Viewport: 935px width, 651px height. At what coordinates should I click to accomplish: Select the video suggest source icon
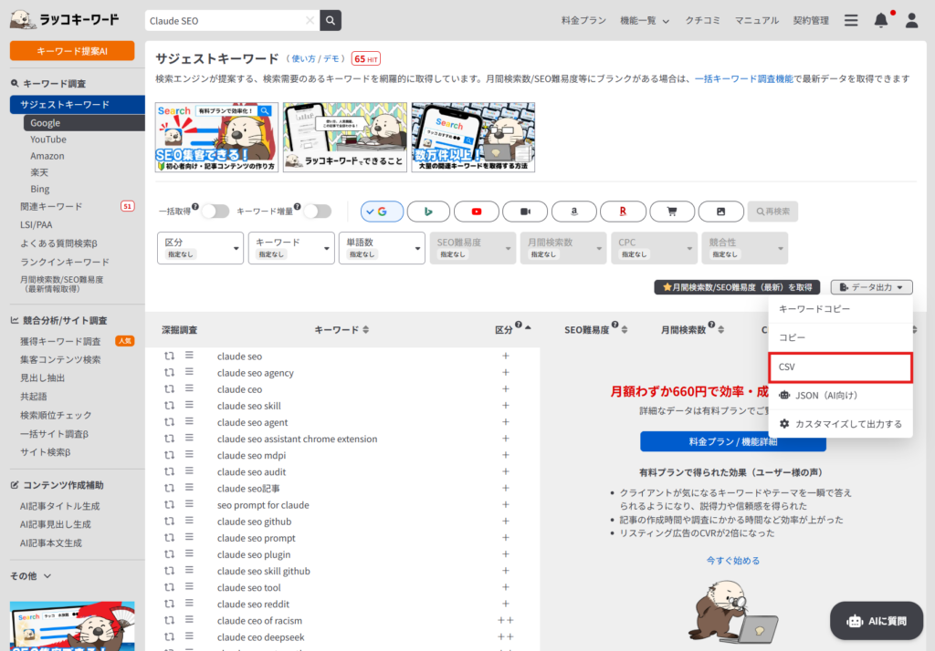pos(525,211)
